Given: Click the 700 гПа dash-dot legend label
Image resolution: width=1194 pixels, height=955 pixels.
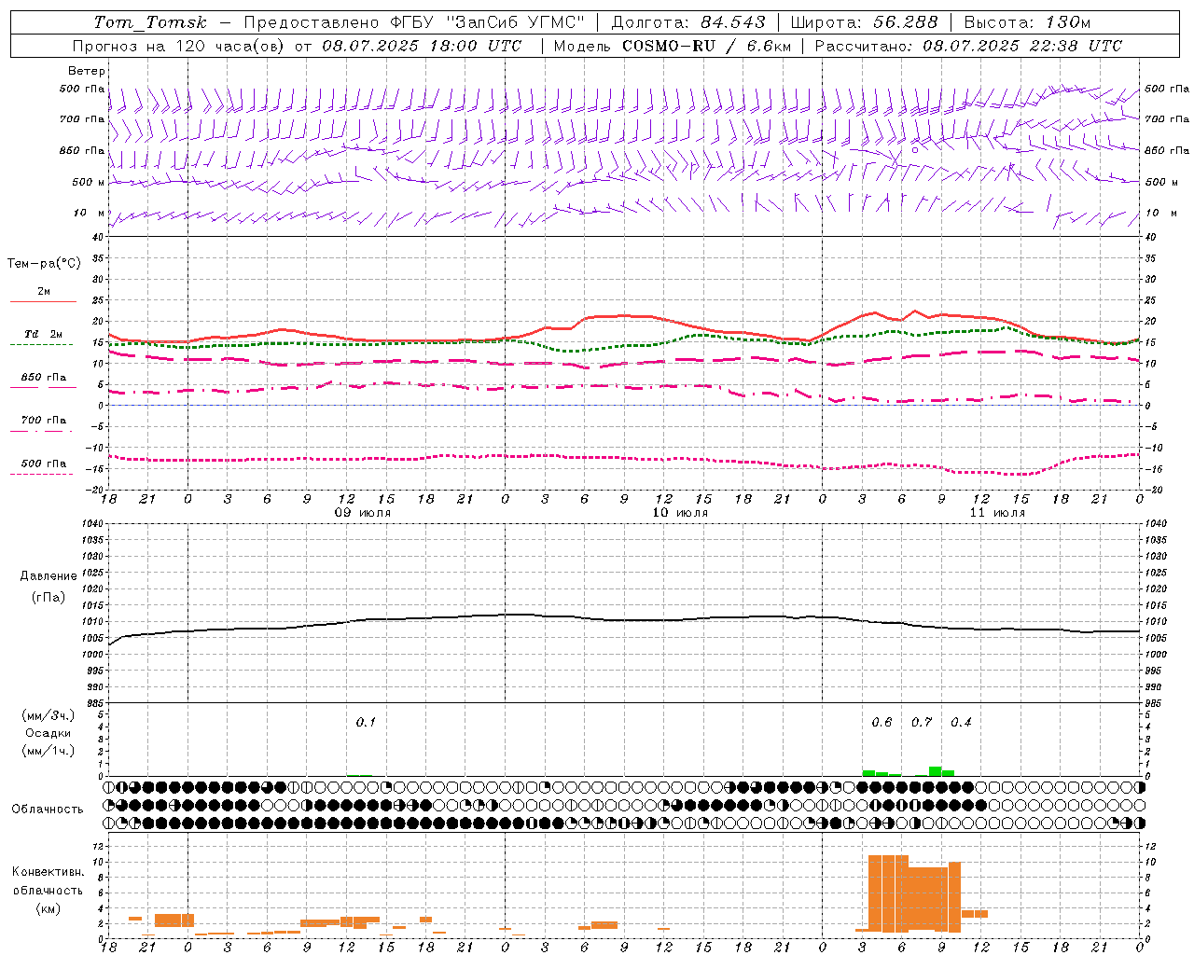Looking at the screenshot, I should 44,420.
